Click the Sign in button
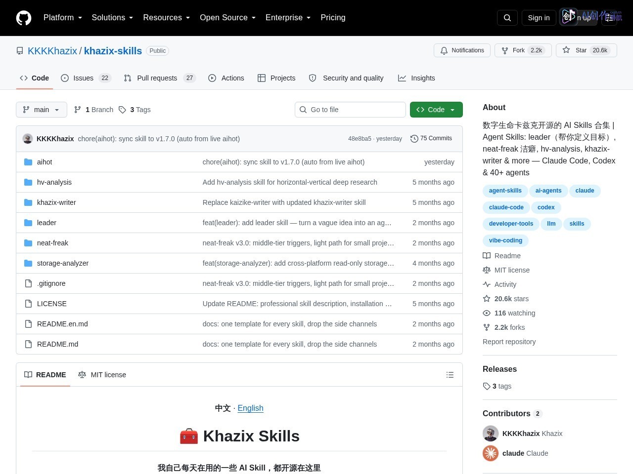The height and width of the screenshot is (474, 633). coord(539,18)
